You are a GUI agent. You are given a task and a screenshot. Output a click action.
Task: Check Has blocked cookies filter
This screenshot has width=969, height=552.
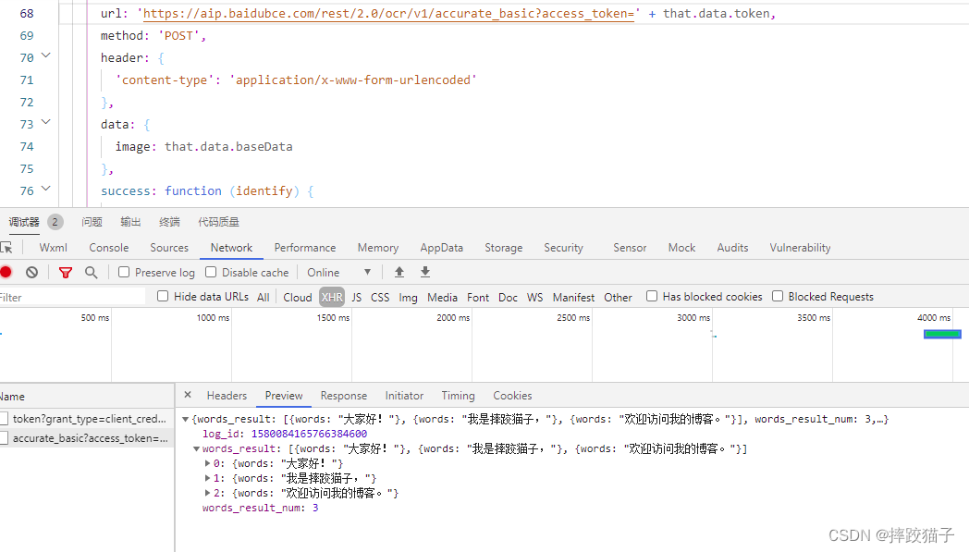[x=651, y=296]
